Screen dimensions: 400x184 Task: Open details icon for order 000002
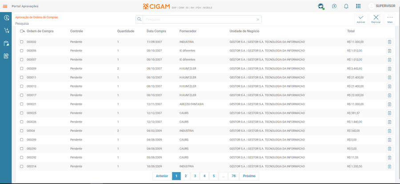tap(389, 42)
